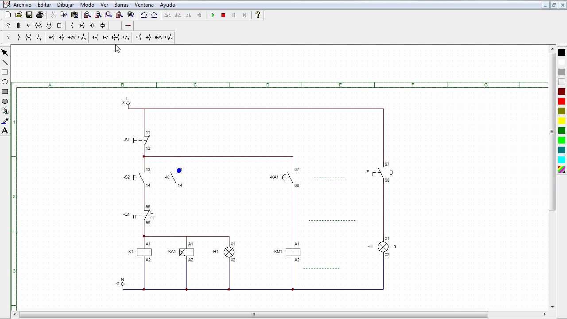Click the horizontal scrollbar thumb
567x319 pixels.
point(253,314)
